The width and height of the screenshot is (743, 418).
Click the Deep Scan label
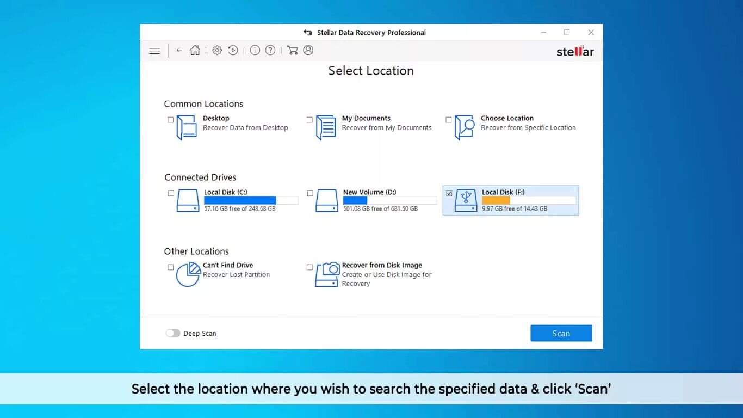[x=200, y=334]
